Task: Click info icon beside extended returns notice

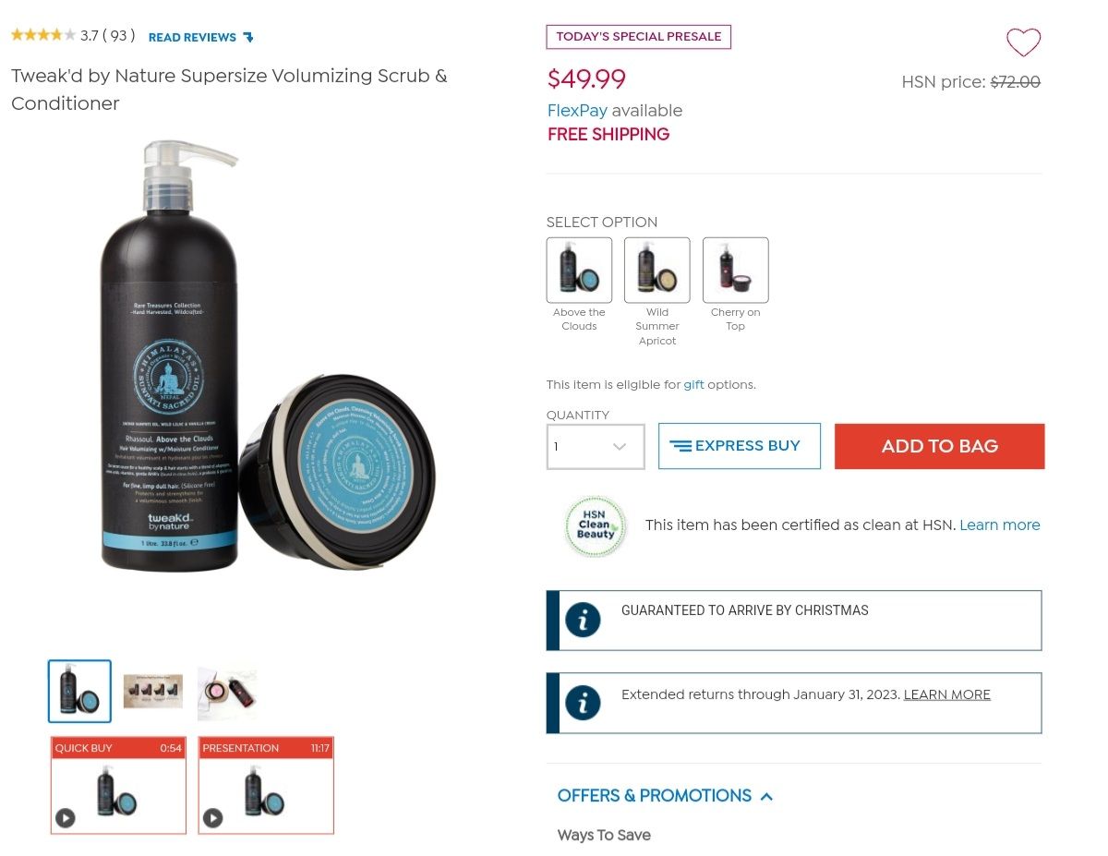Action: [x=583, y=703]
